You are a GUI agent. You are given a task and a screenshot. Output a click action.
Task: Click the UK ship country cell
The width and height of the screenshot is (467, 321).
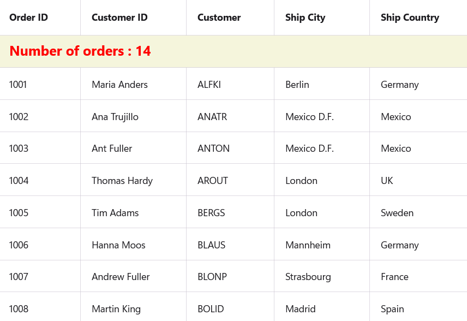click(x=387, y=181)
